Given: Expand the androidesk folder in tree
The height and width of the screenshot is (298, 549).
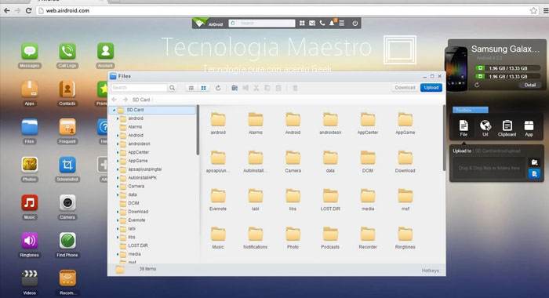Looking at the screenshot, I should (x=118, y=144).
